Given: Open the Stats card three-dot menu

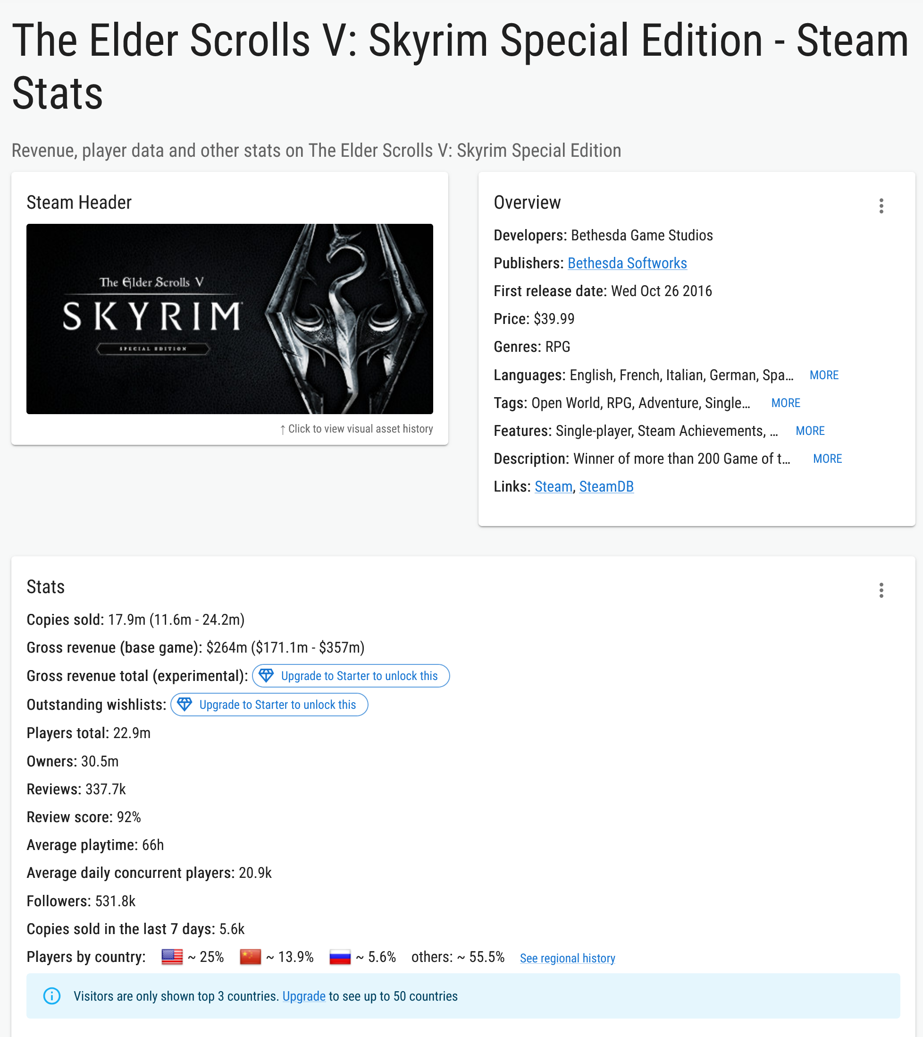Looking at the screenshot, I should [881, 590].
